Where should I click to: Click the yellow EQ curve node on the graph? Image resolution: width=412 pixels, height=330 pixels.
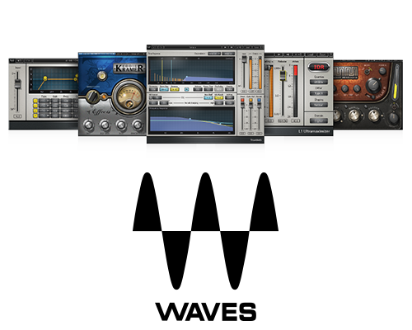(45, 79)
